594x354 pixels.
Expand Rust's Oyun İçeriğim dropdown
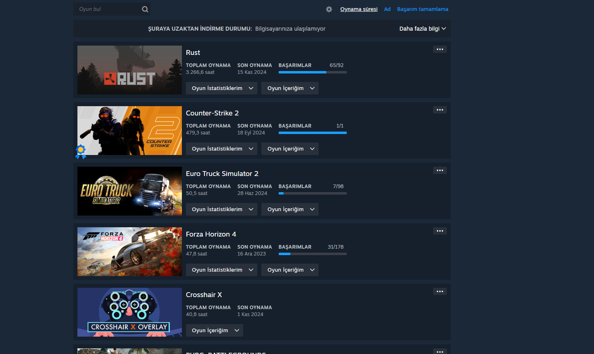(290, 88)
